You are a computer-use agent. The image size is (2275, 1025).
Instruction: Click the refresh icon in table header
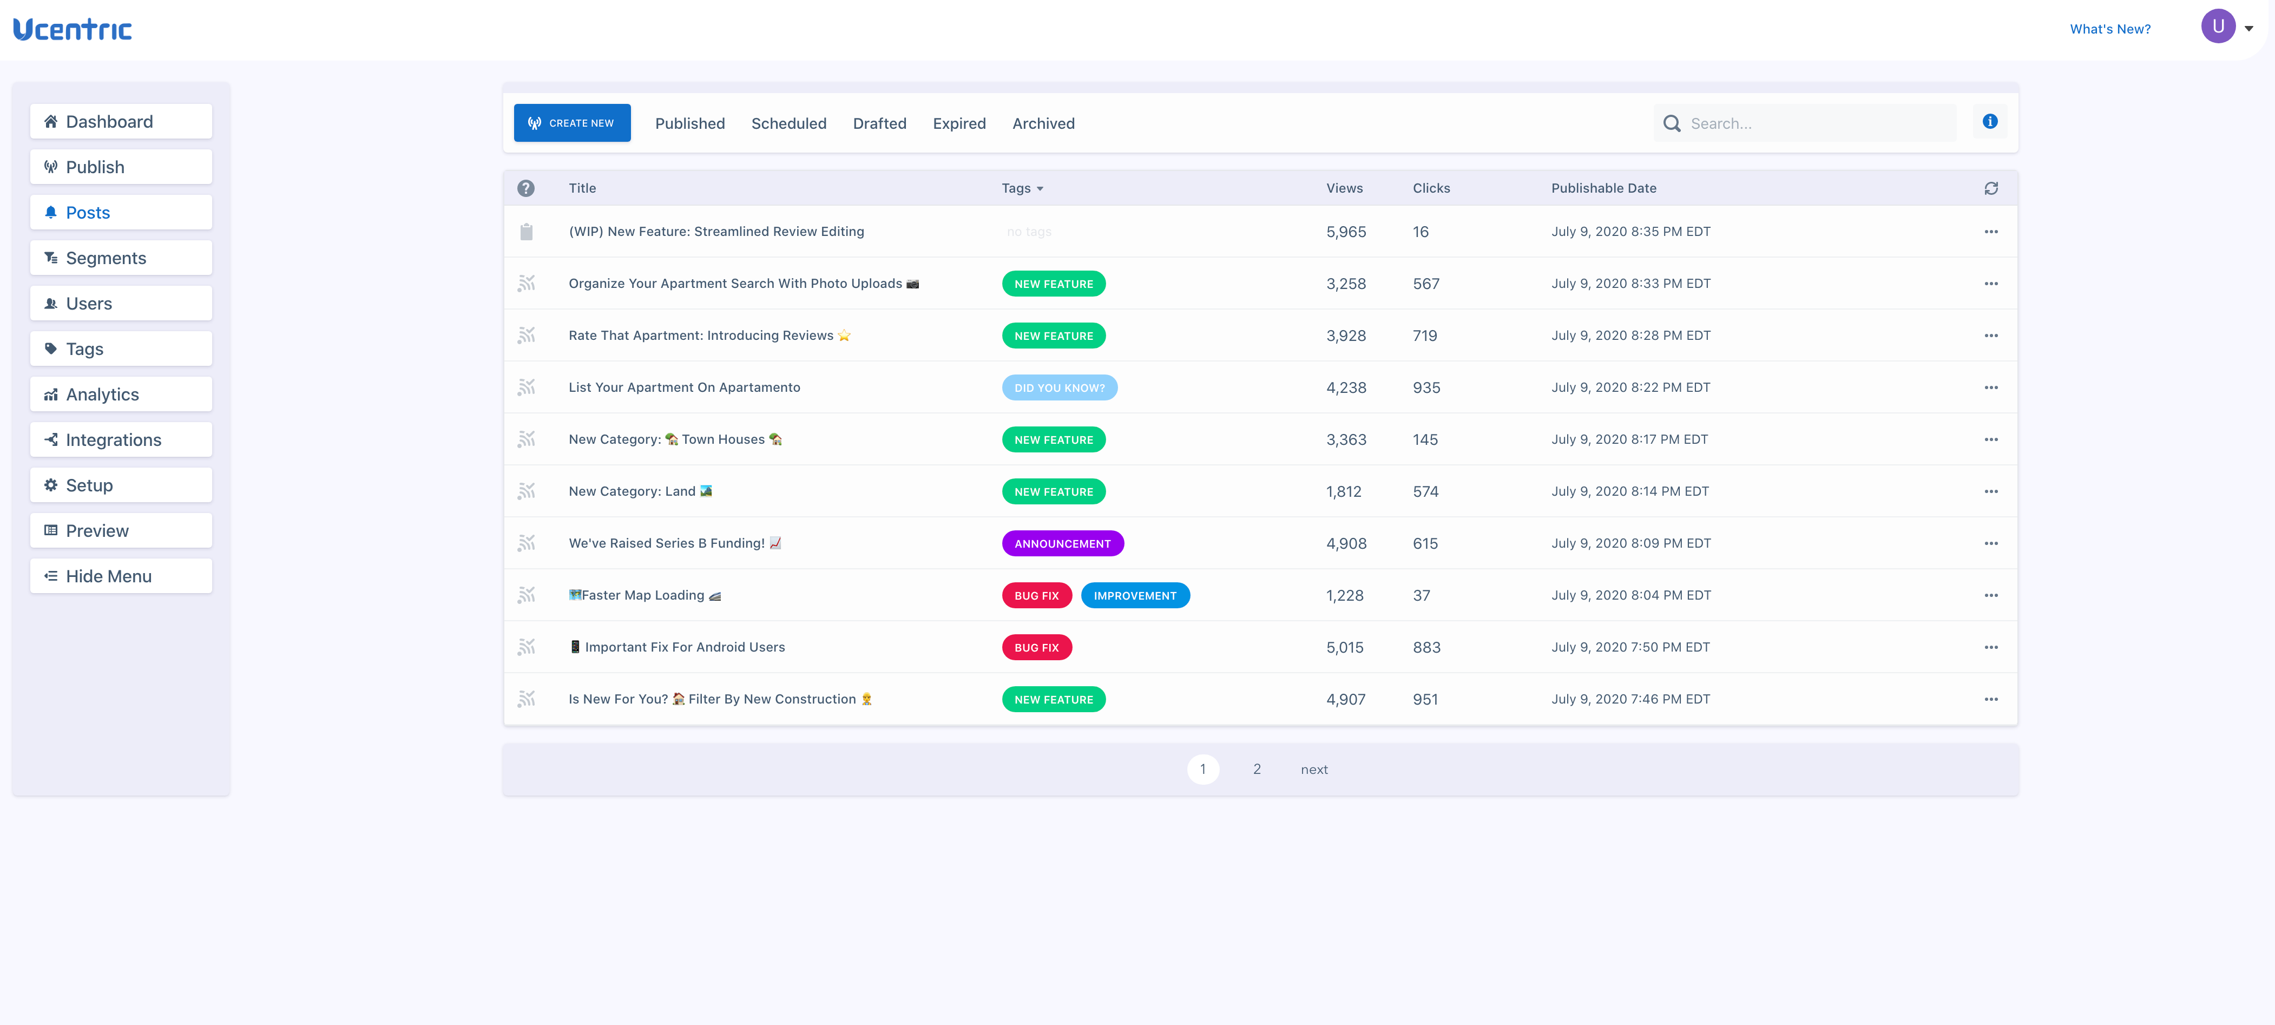pyautogui.click(x=1990, y=188)
